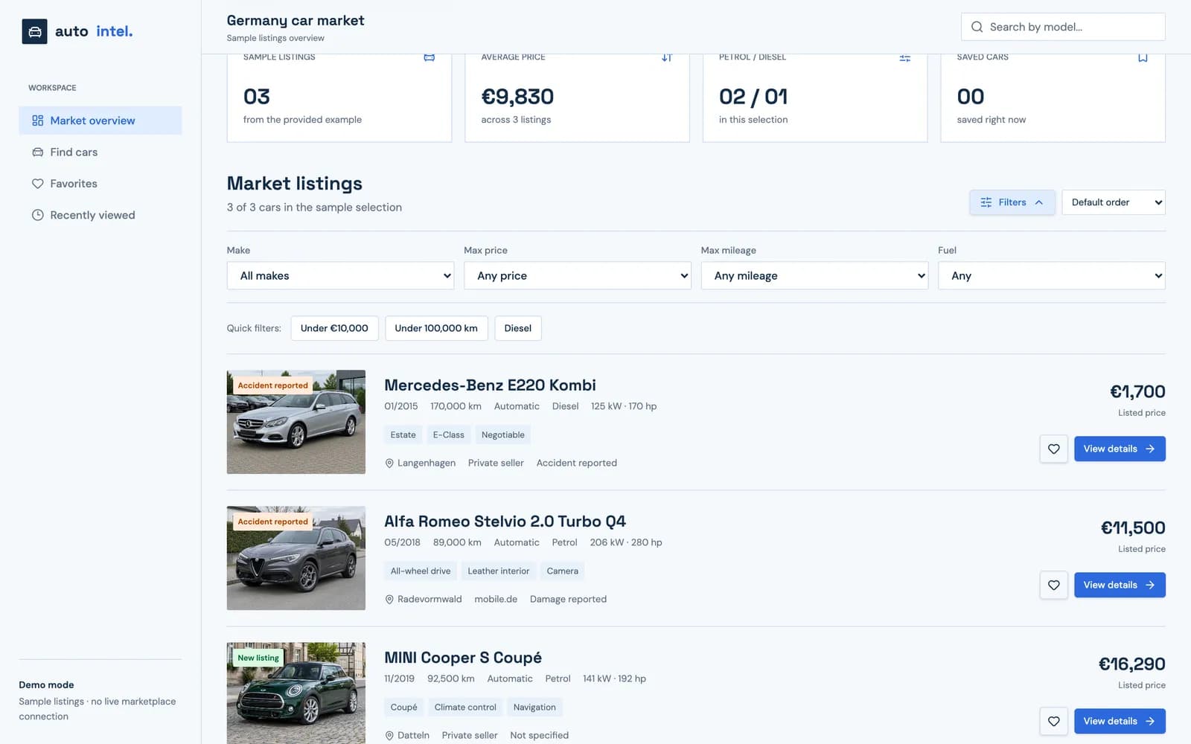Favorite the MINI Cooper S Coupé listing
The width and height of the screenshot is (1191, 744).
[1053, 721]
